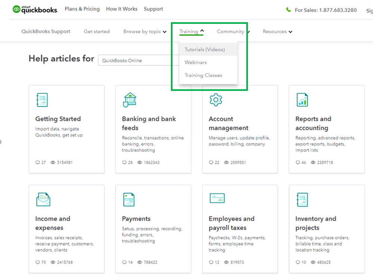Click the Banking and bank feeds building icon
The height and width of the screenshot is (276, 373).
point(130,100)
